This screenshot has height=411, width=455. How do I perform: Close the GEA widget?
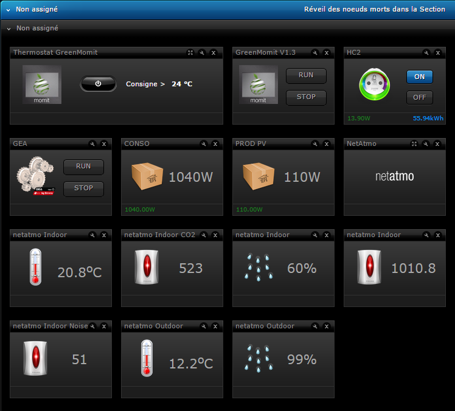(104, 144)
